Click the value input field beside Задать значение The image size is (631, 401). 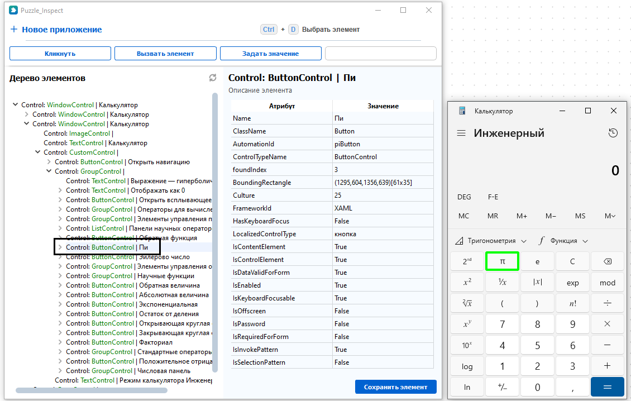point(381,54)
